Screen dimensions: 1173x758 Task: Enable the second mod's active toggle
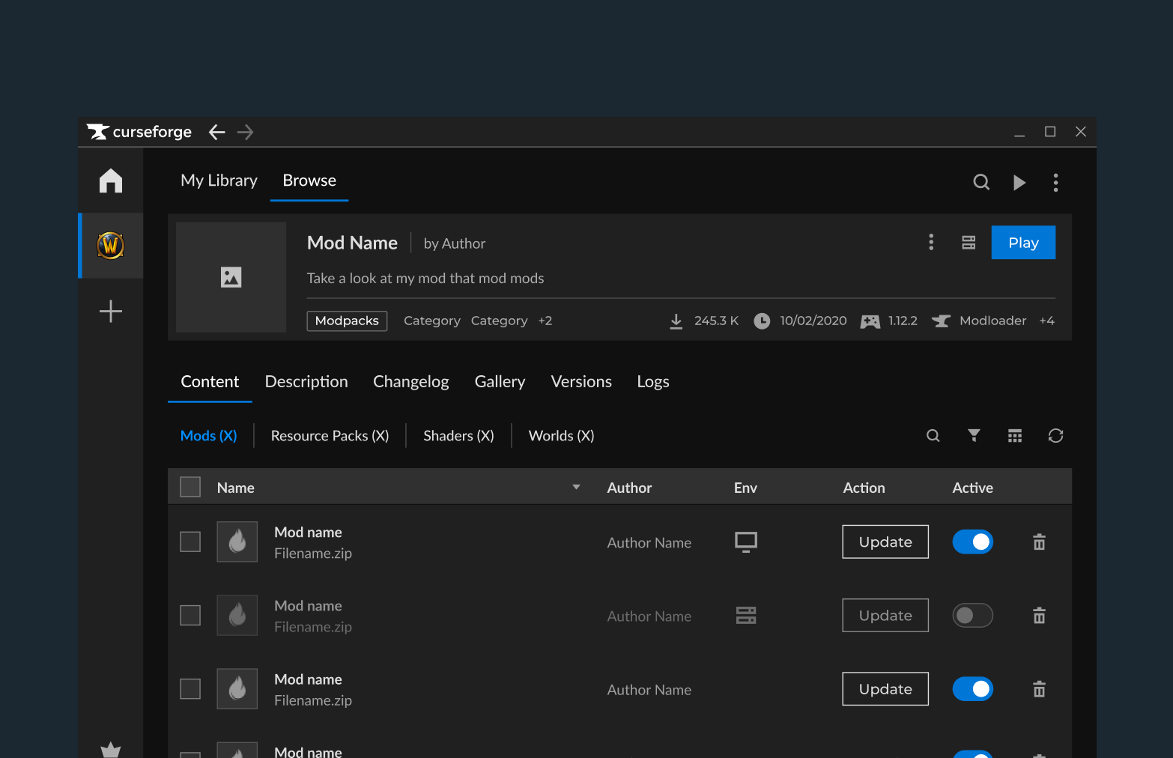click(972, 616)
